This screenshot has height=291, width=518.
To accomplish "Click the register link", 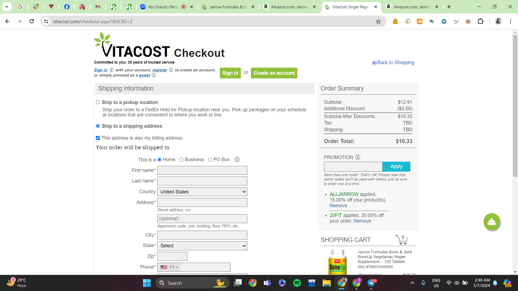I will pyautogui.click(x=160, y=70).
